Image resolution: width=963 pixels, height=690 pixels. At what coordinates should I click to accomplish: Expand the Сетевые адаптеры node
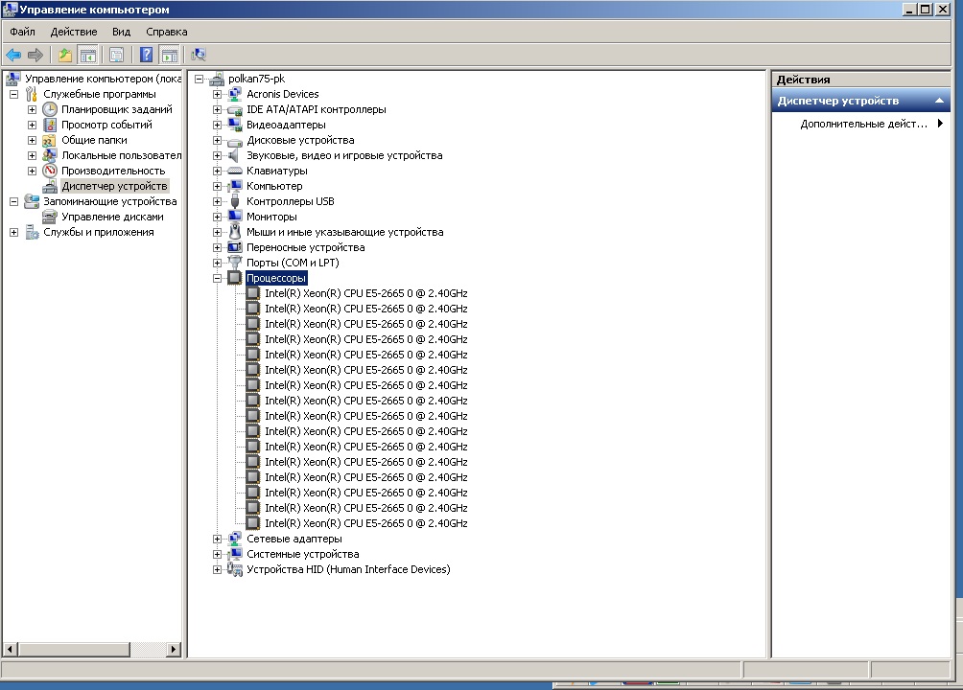coord(217,539)
